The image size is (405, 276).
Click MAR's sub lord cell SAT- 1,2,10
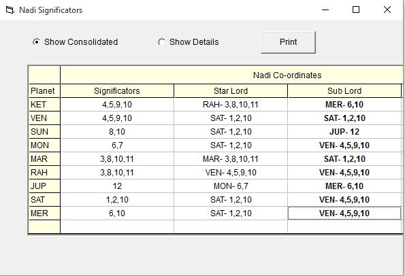point(344,159)
